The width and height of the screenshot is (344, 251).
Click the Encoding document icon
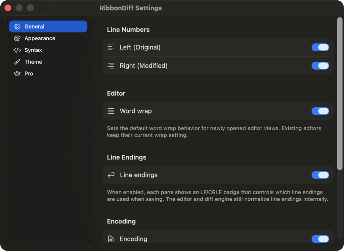(111, 239)
